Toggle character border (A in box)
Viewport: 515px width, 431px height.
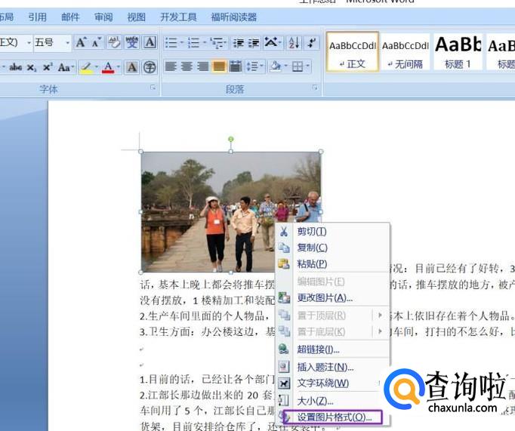pyautogui.click(x=150, y=42)
